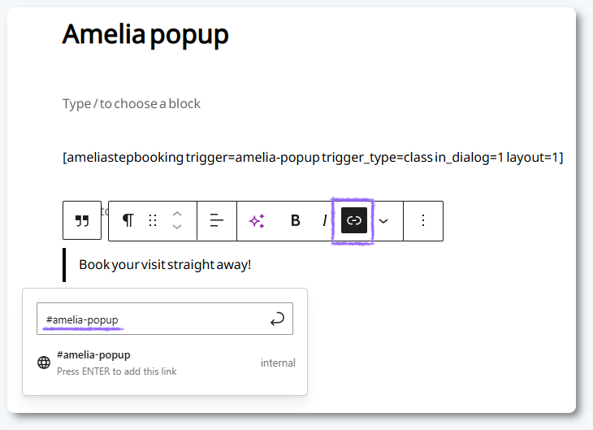
Task: Toggle bold formatting
Action: [296, 221]
